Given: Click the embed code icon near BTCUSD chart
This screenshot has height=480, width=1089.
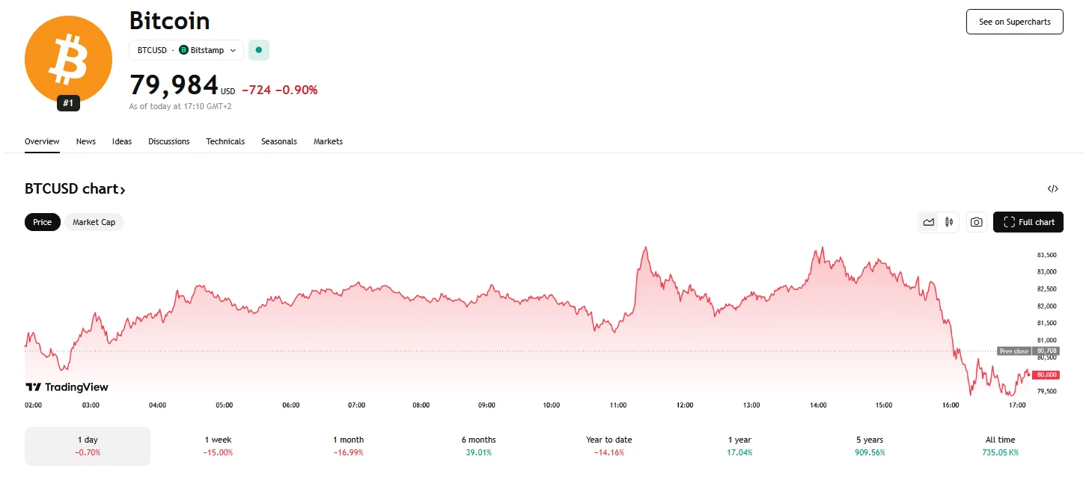Looking at the screenshot, I should [1053, 188].
